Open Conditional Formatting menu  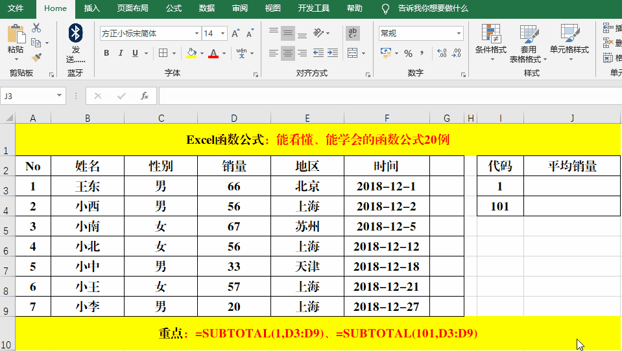pos(491,43)
